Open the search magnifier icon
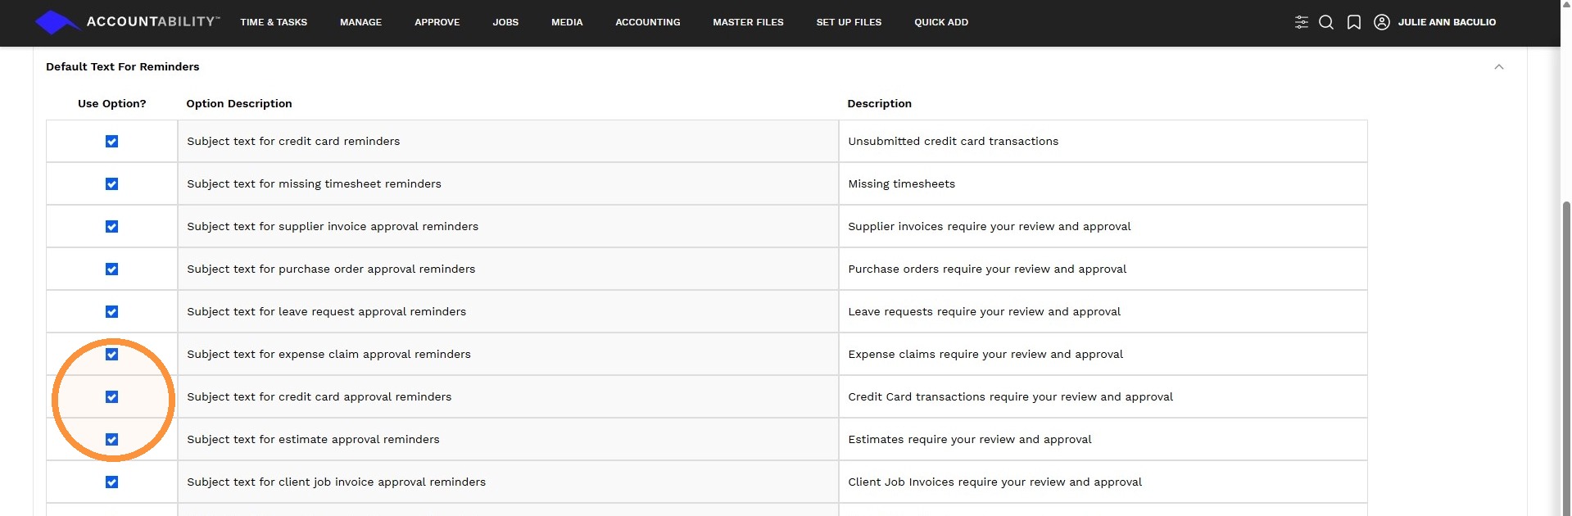 point(1326,22)
